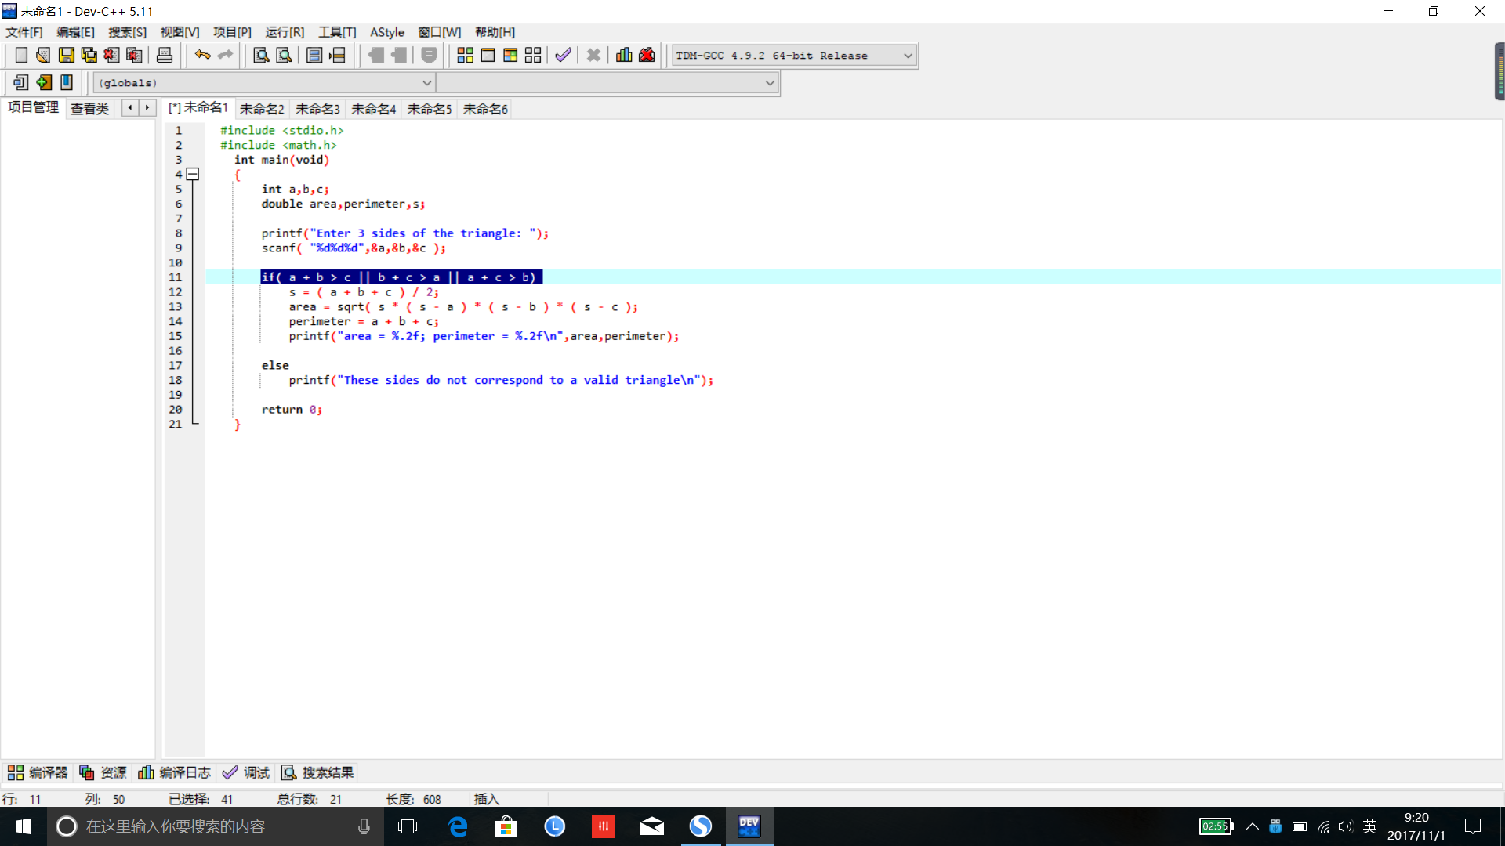Switch to the 未命名2 editor tab
Screen dimensions: 1505x846
click(262, 109)
